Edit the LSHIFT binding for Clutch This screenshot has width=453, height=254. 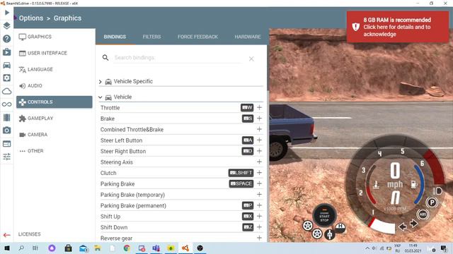(241, 173)
